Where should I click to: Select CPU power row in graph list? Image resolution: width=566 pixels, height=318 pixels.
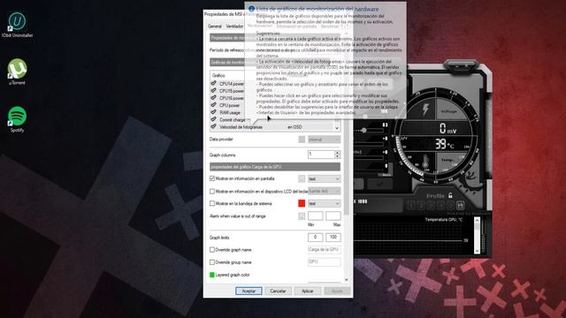[x=230, y=105]
